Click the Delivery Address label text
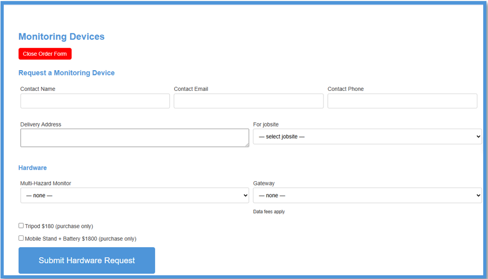The height and width of the screenshot is (279, 488). point(41,124)
